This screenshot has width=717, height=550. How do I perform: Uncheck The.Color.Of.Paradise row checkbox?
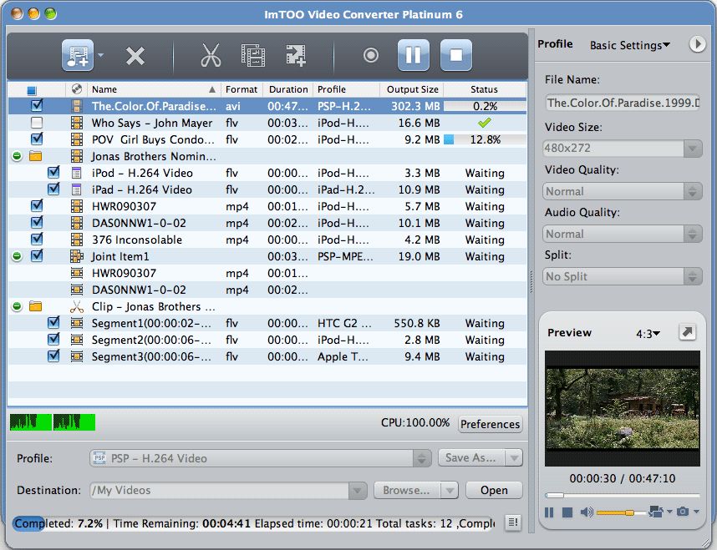[x=37, y=105]
